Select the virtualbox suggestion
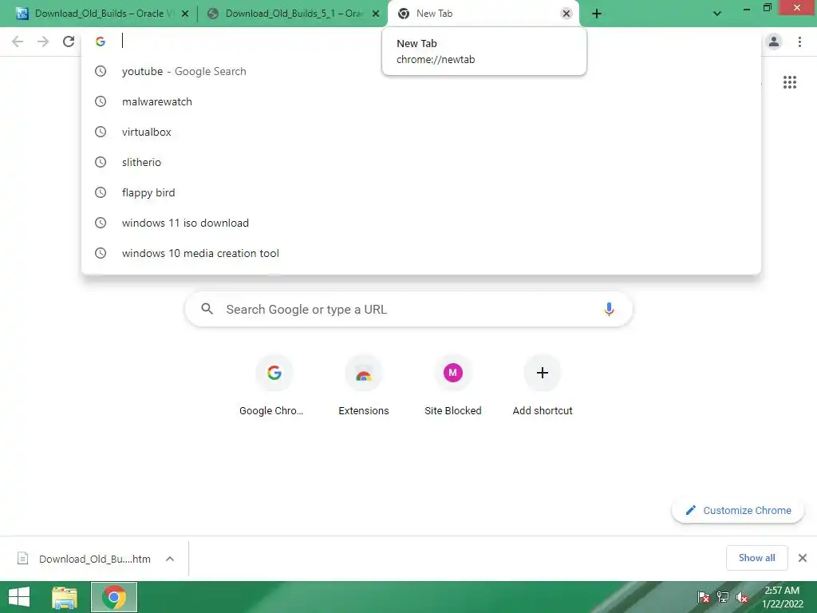Screen dimensions: 817x613 pyautogui.click(x=421, y=132)
